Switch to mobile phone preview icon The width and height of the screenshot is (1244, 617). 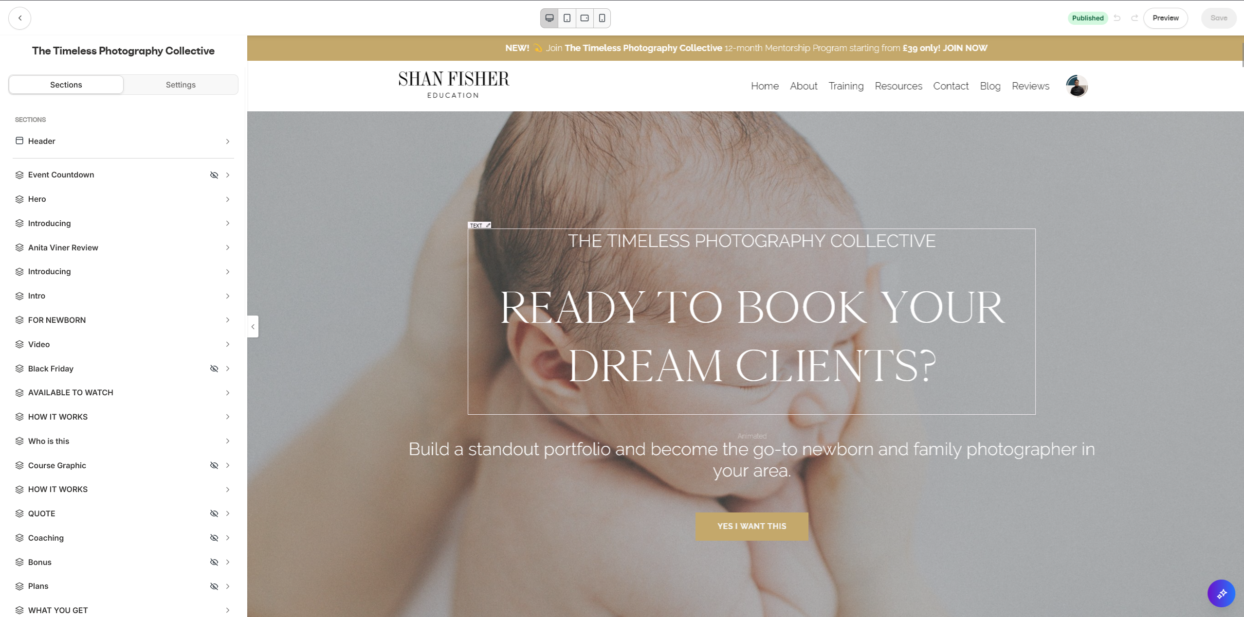(602, 18)
